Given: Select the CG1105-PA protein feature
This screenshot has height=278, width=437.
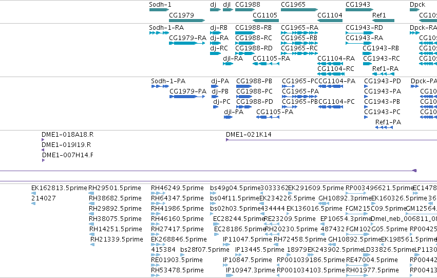Looking at the screenshot, I should pos(268,117).
